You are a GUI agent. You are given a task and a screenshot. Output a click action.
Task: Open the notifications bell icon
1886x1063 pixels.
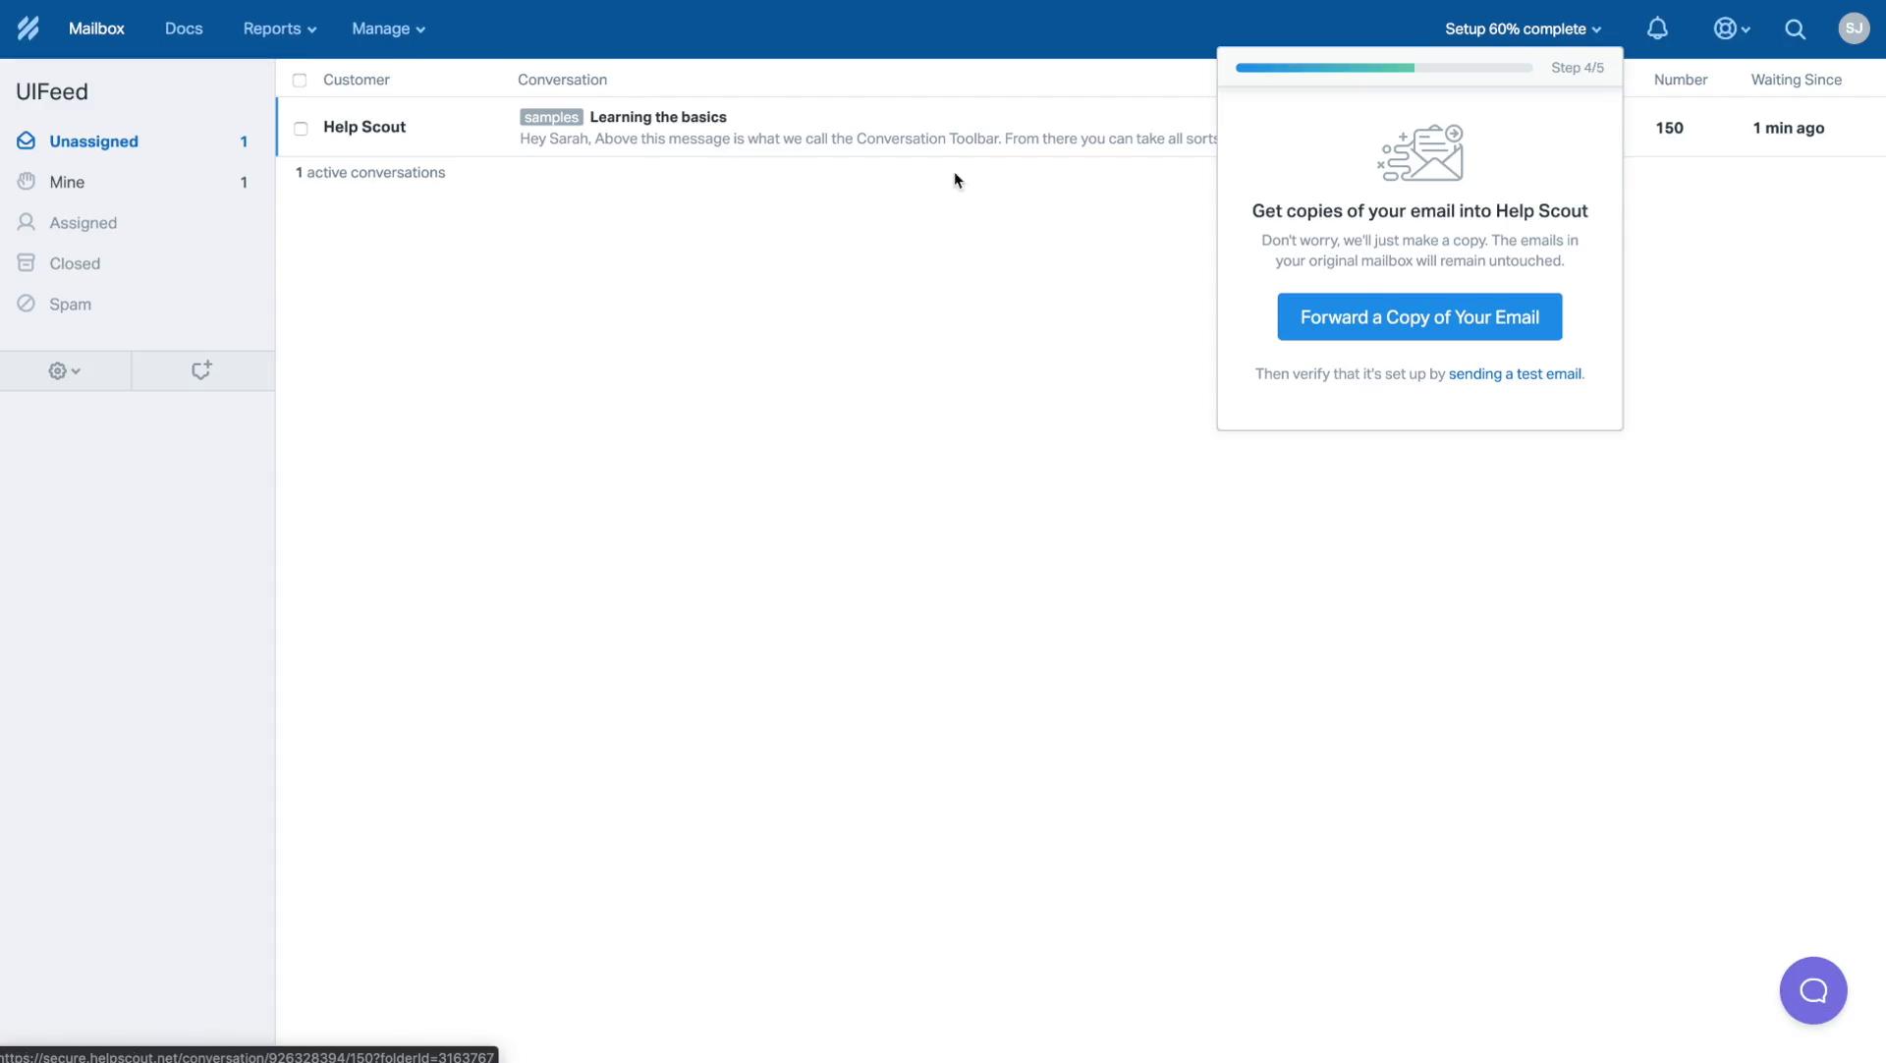[x=1659, y=28]
